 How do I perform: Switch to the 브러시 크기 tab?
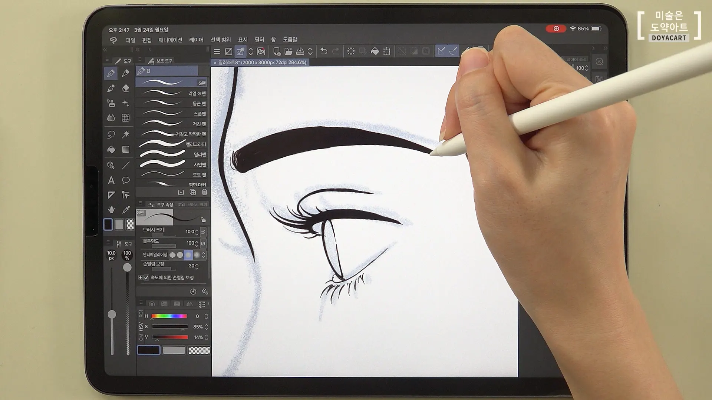(193, 204)
